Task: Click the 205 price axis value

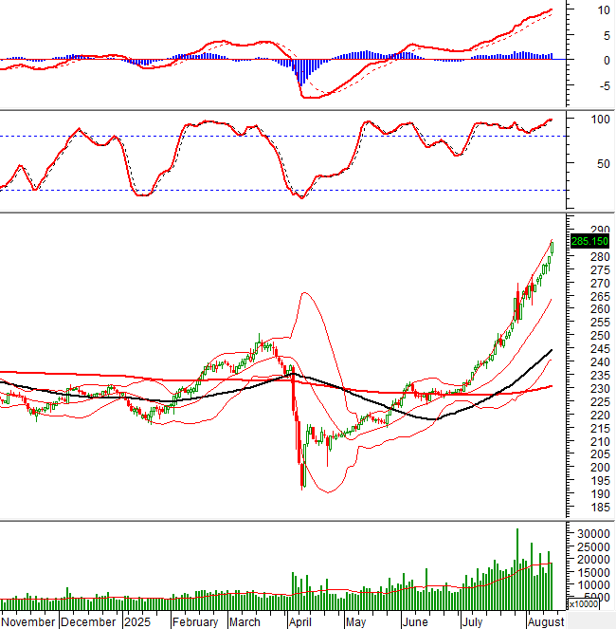Action: point(600,454)
